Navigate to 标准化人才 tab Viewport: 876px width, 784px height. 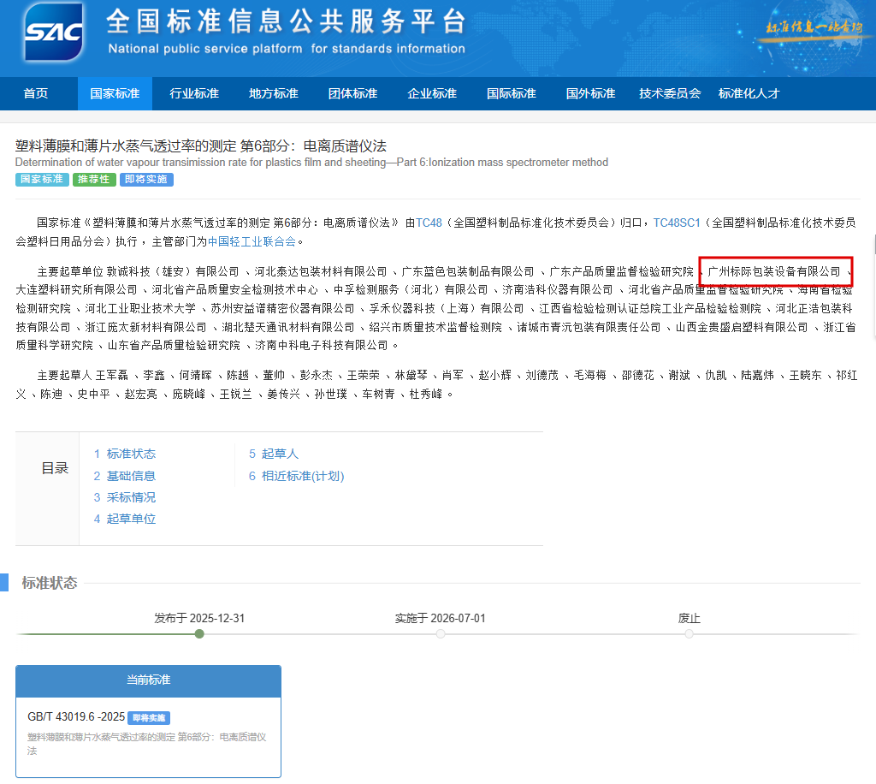click(x=749, y=93)
